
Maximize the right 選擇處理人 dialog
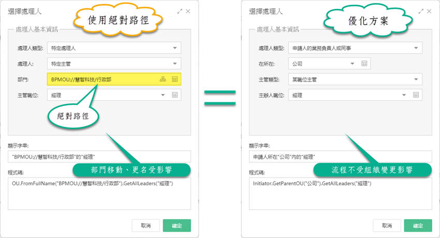tap(421, 11)
